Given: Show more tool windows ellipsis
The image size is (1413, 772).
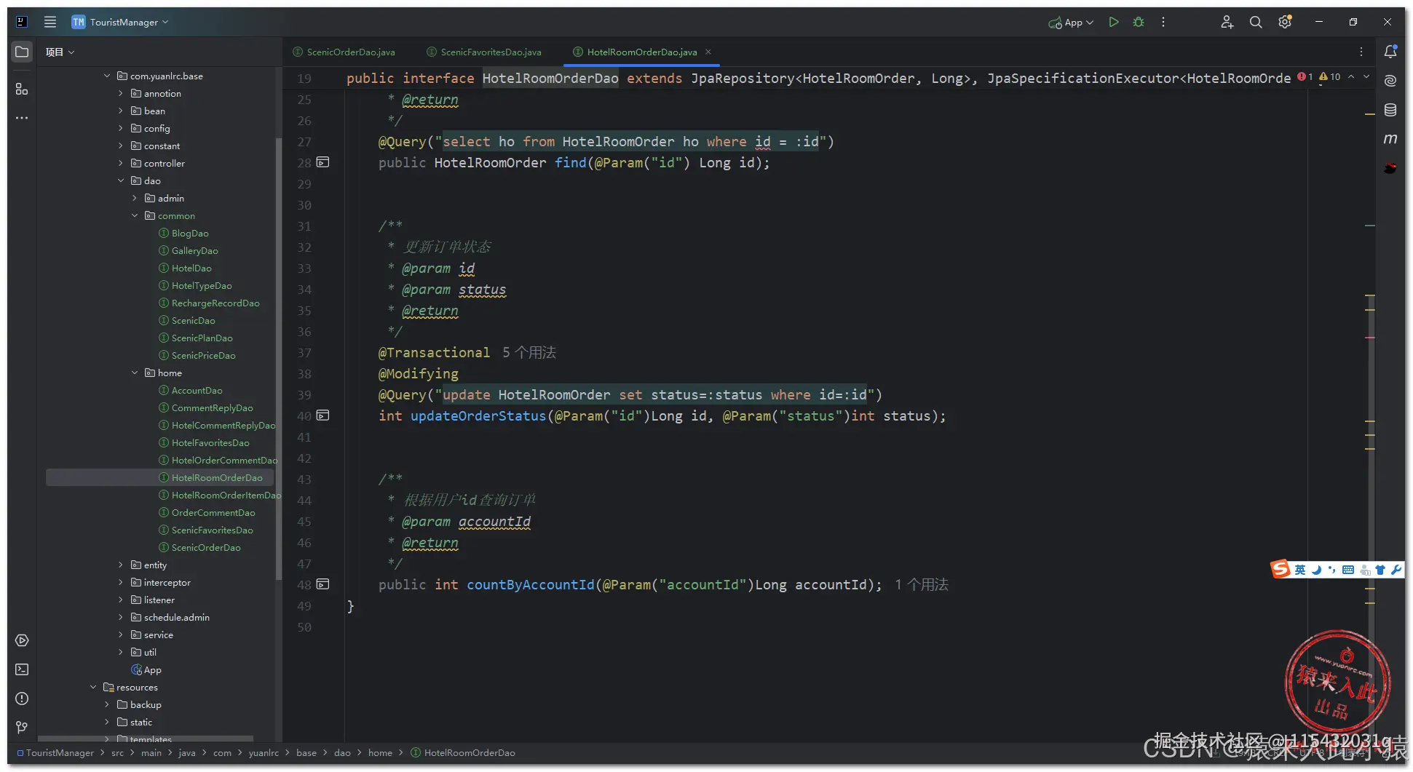Looking at the screenshot, I should pyautogui.click(x=22, y=118).
